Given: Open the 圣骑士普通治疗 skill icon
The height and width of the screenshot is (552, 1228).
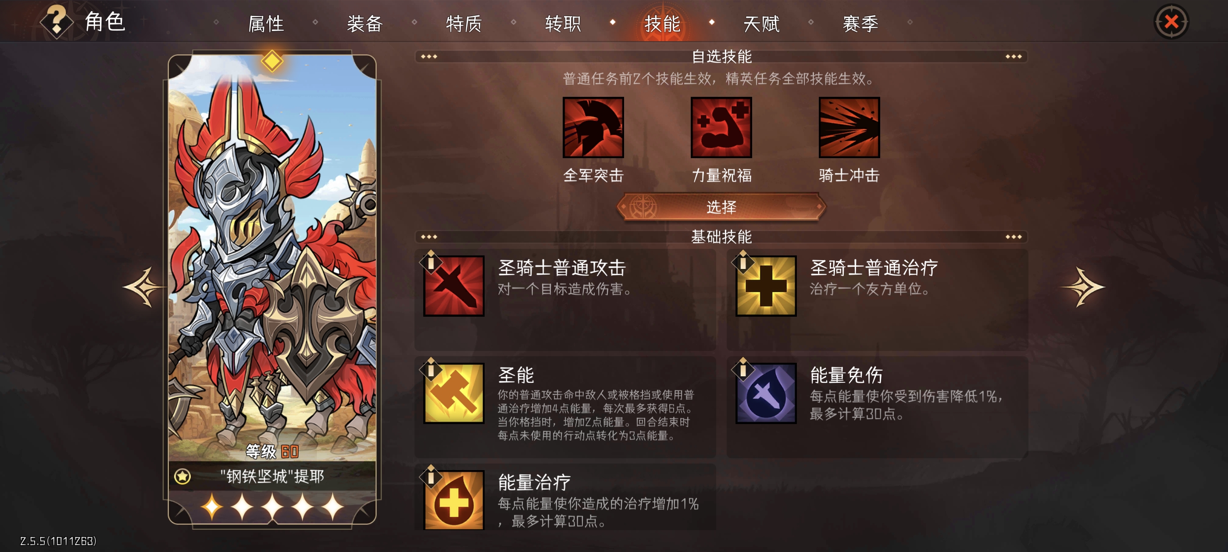Looking at the screenshot, I should [x=766, y=286].
